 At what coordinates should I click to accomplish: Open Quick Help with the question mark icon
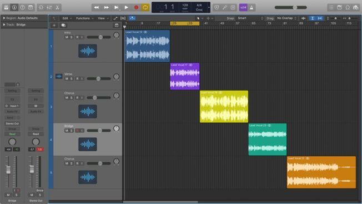click(22, 7)
